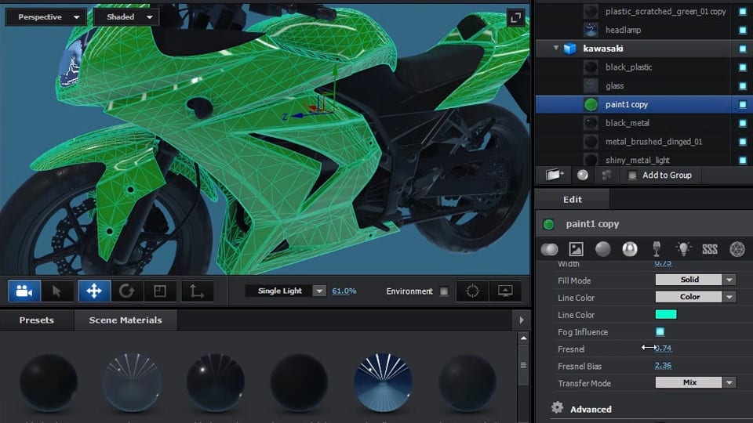Open the light bulb emission settings icon

[x=683, y=249]
